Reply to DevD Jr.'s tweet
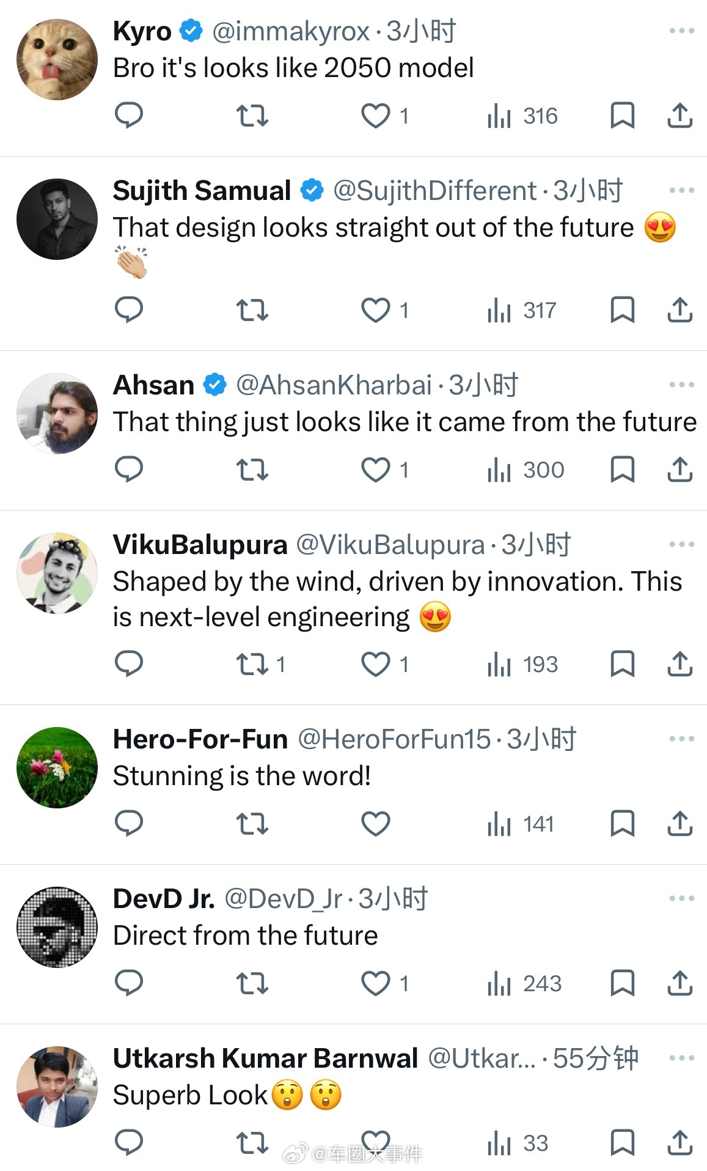Viewport: 707px width, 1171px height. (x=129, y=983)
